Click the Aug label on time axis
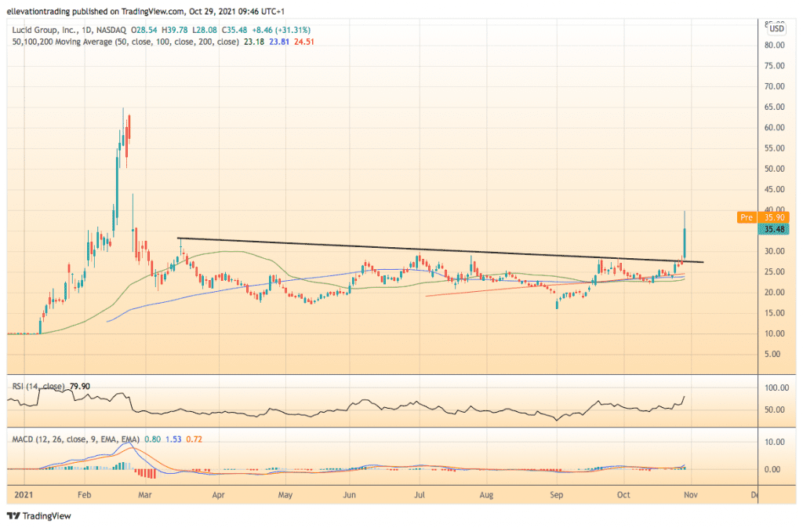Viewport: 803px width, 528px height. click(486, 495)
